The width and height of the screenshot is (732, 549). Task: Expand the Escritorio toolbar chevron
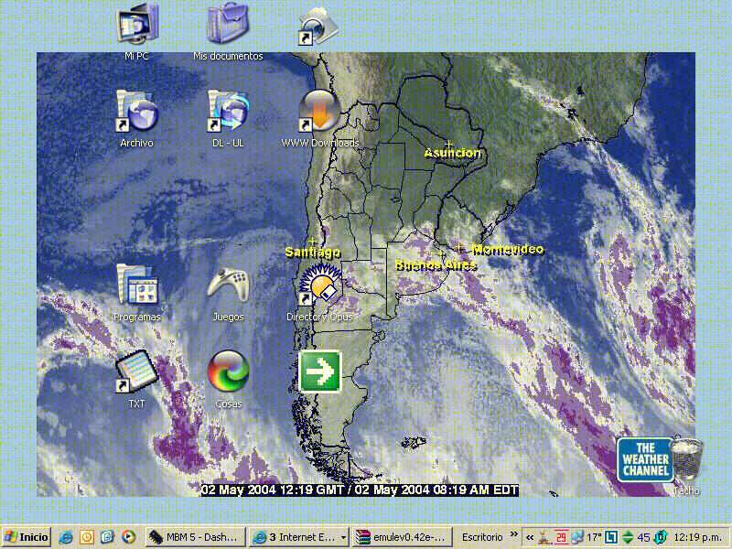click(x=514, y=534)
